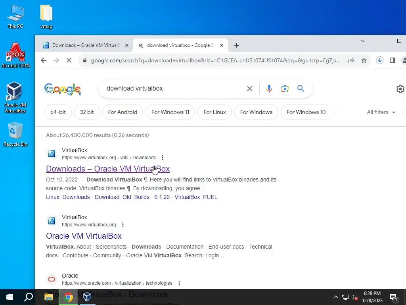Open File Explorer from taskbar
Viewport: 406px width, 305px height.
tap(48, 297)
